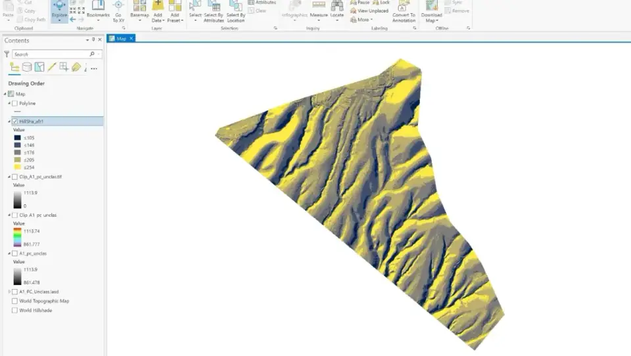Click the Copy button
Viewport: 631px width, 356px height.
click(x=26, y=11)
